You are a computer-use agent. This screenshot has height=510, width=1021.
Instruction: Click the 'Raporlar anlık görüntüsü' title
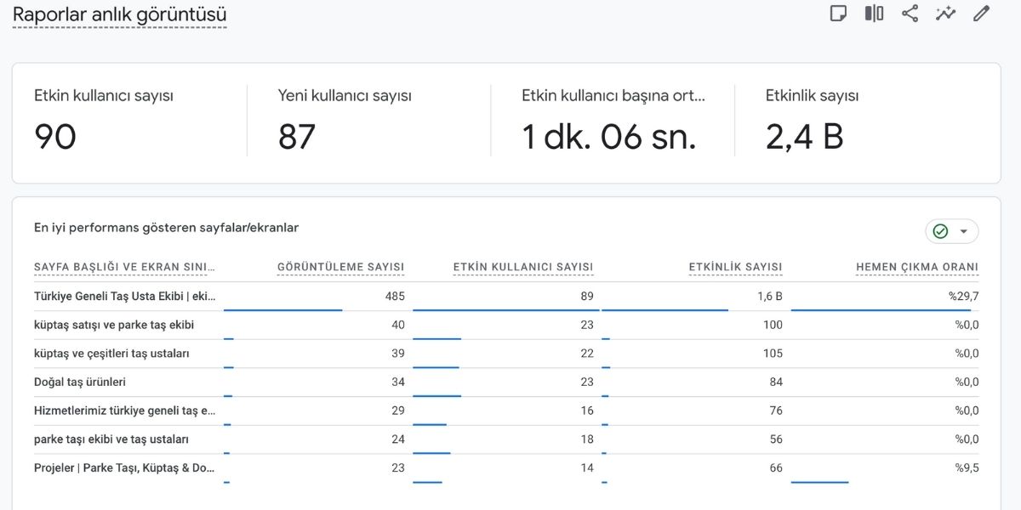(119, 14)
